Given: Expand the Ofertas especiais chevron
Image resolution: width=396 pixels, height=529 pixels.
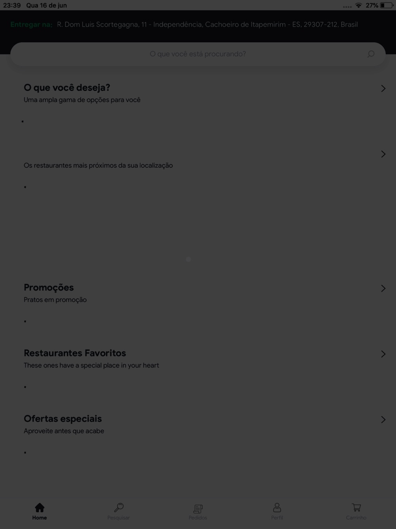Looking at the screenshot, I should point(383,420).
